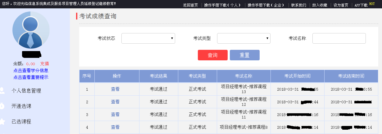Open 点击查看重要提示 link

[31, 77]
